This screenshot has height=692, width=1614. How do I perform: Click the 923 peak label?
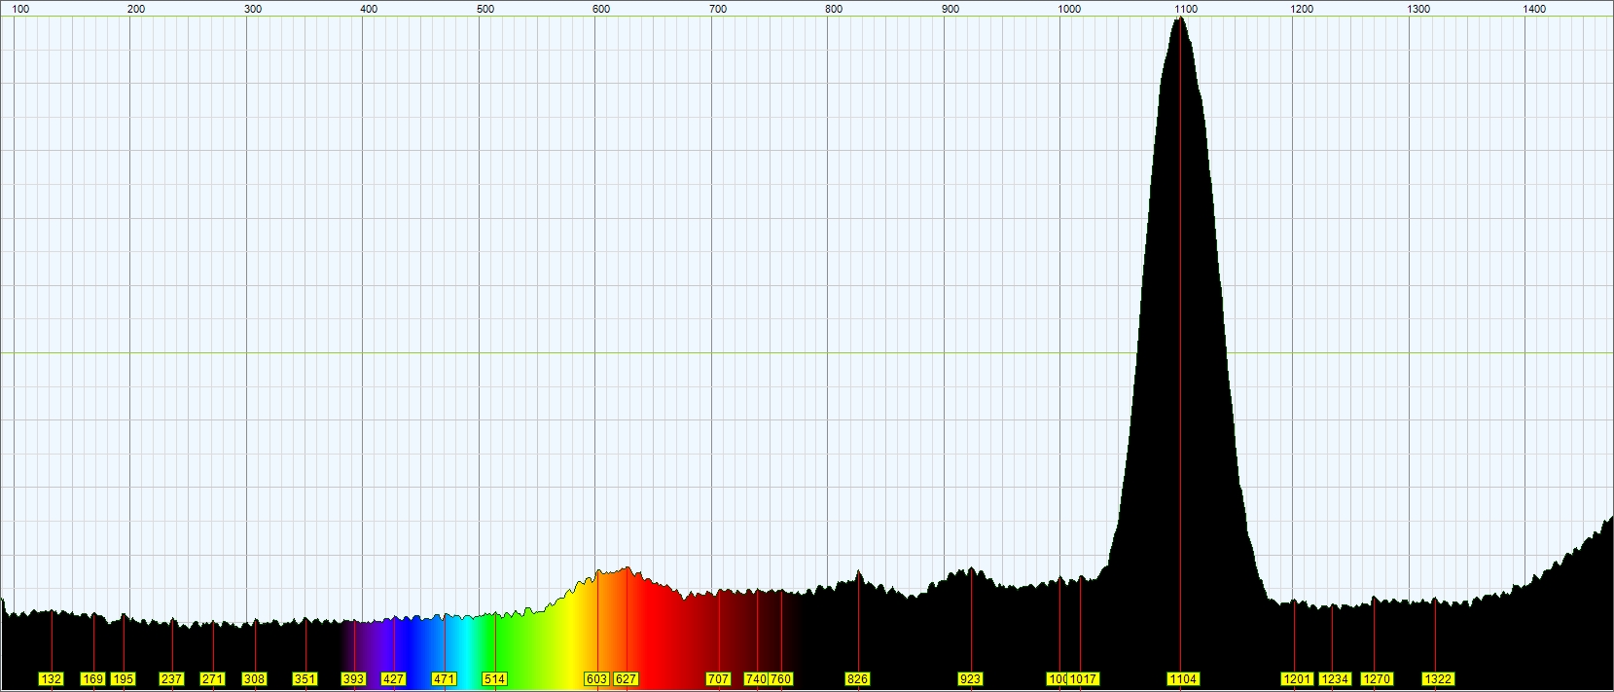(x=970, y=679)
